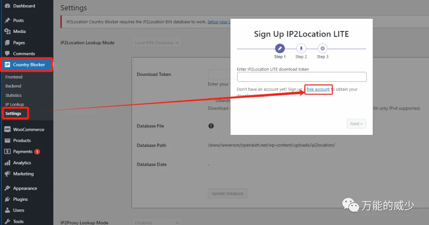Click the Comments bubble icon
429x225 pixels.
click(8, 54)
